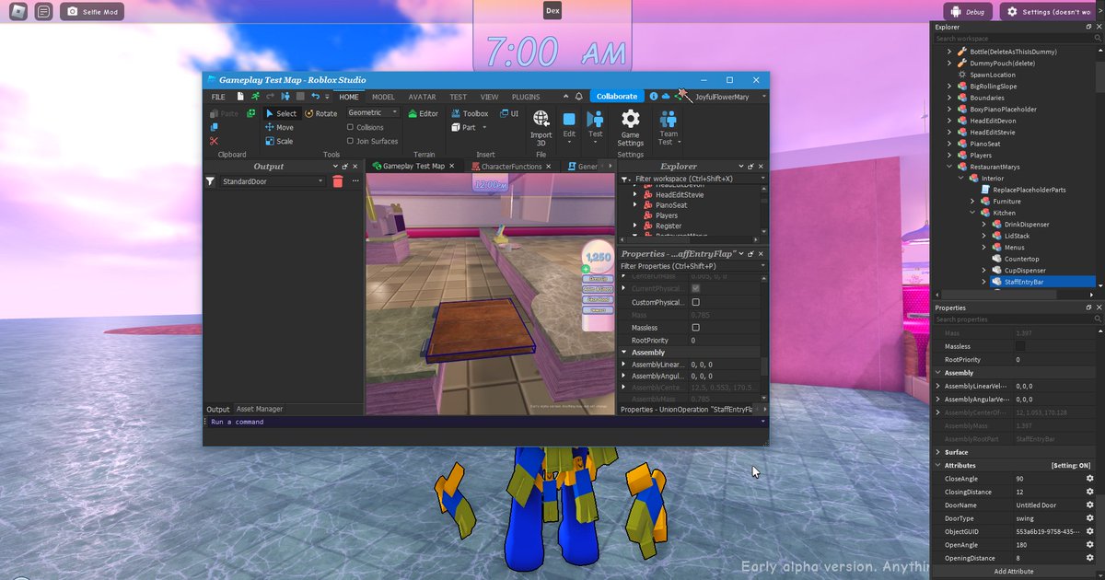The height and width of the screenshot is (580, 1105).
Task: Click the Output filter funnel icon
Action: tap(210, 182)
